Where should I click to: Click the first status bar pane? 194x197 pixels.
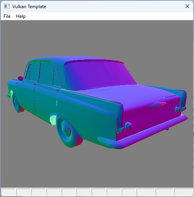tap(8, 192)
